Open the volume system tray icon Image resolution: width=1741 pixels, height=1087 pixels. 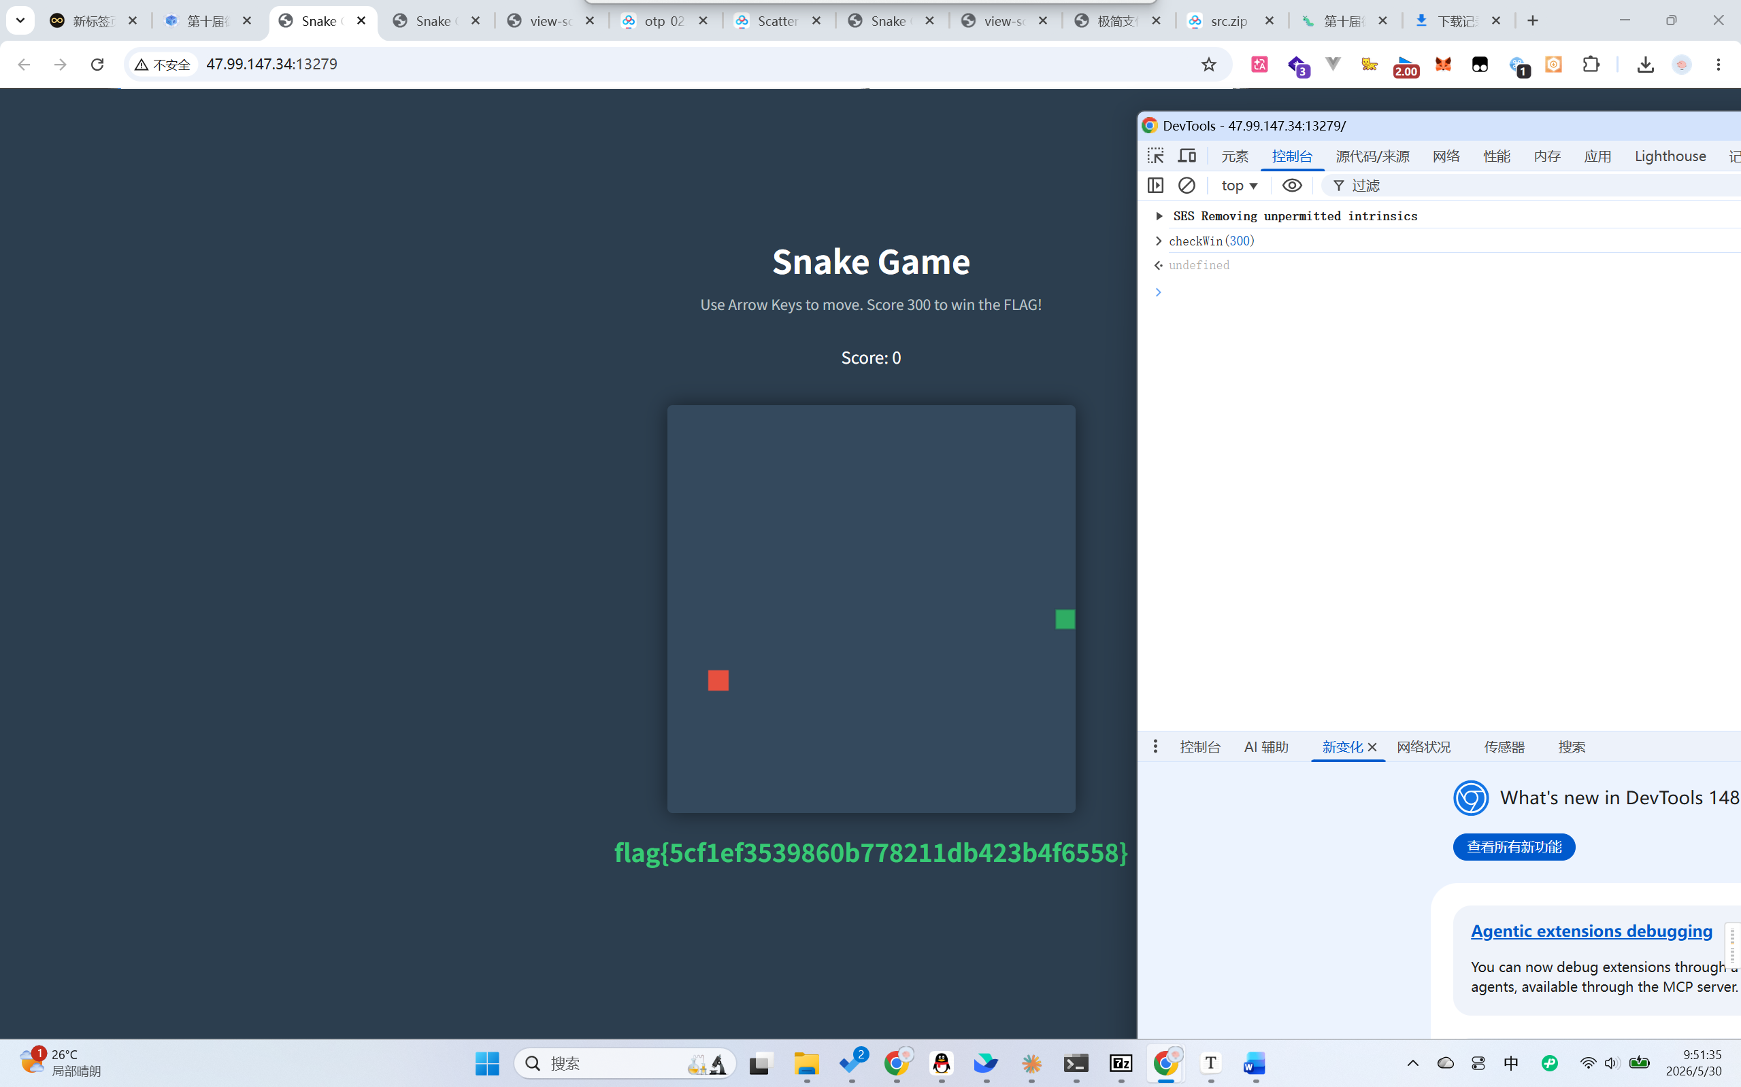[x=1611, y=1063]
